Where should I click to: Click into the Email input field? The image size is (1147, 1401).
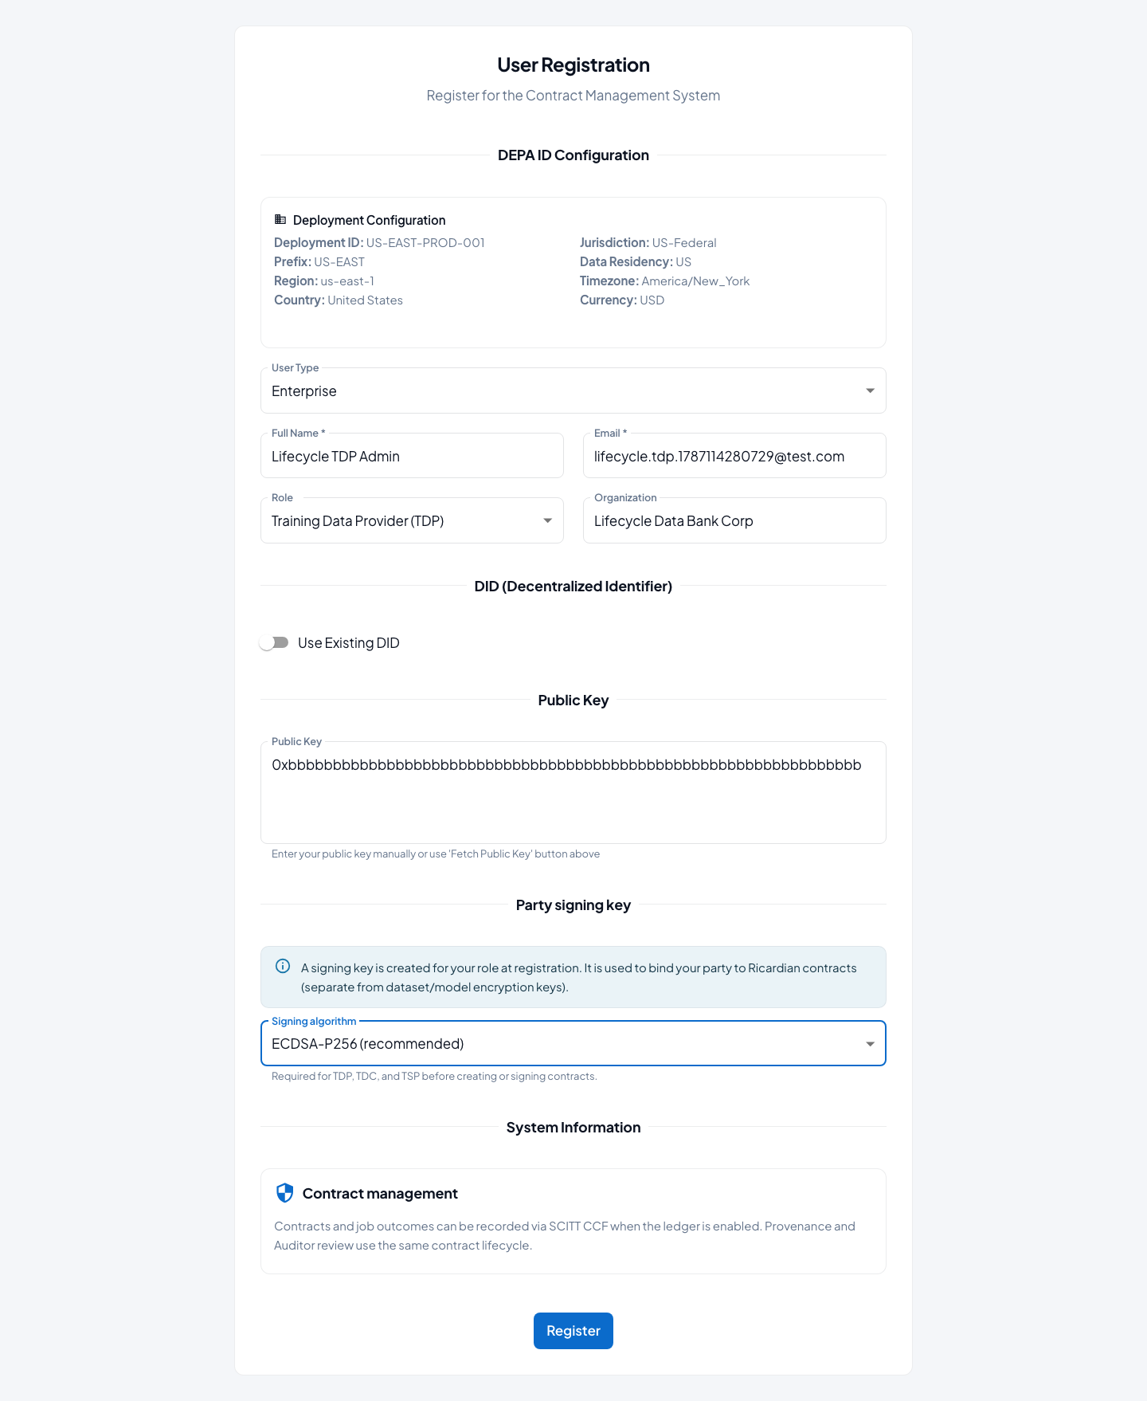734,456
